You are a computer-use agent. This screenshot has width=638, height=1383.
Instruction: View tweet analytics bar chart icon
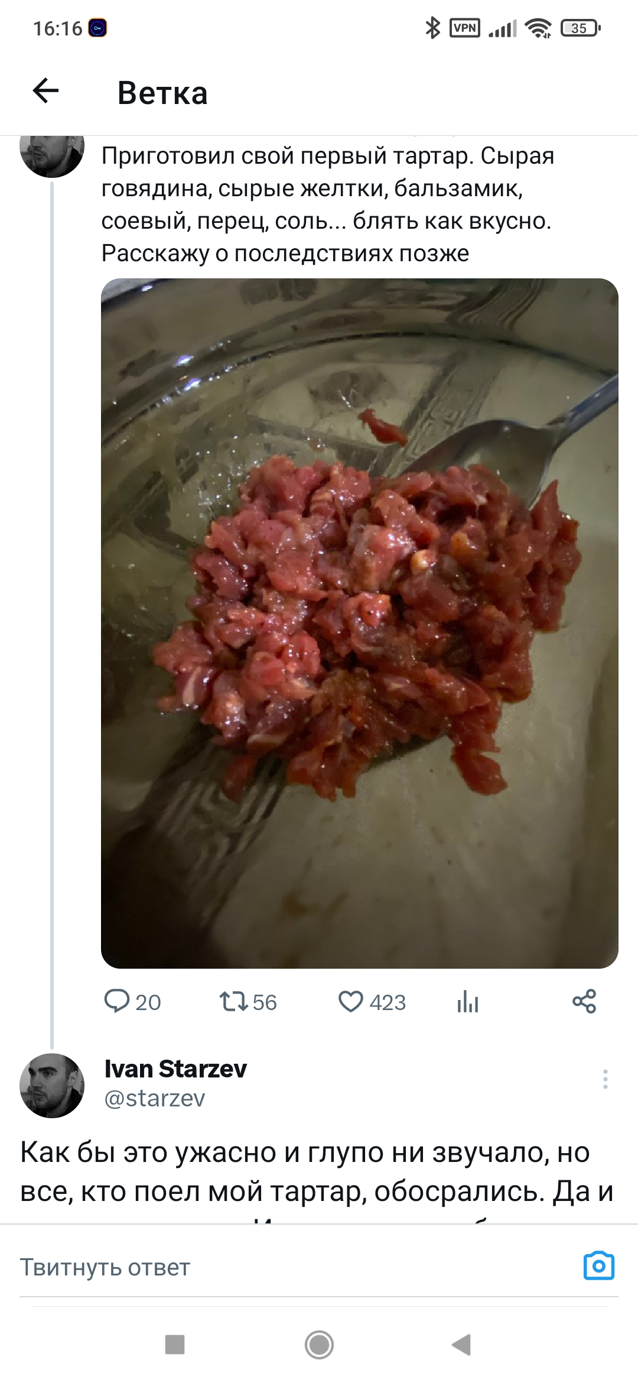click(x=467, y=1001)
